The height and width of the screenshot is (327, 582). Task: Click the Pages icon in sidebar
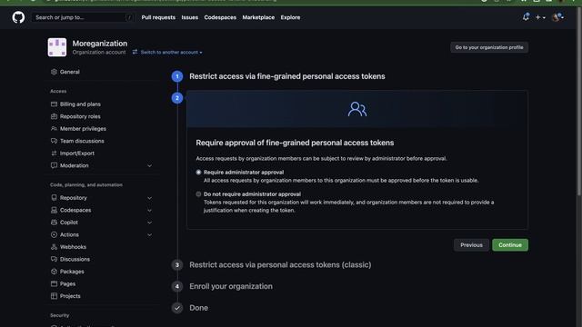coord(54,283)
